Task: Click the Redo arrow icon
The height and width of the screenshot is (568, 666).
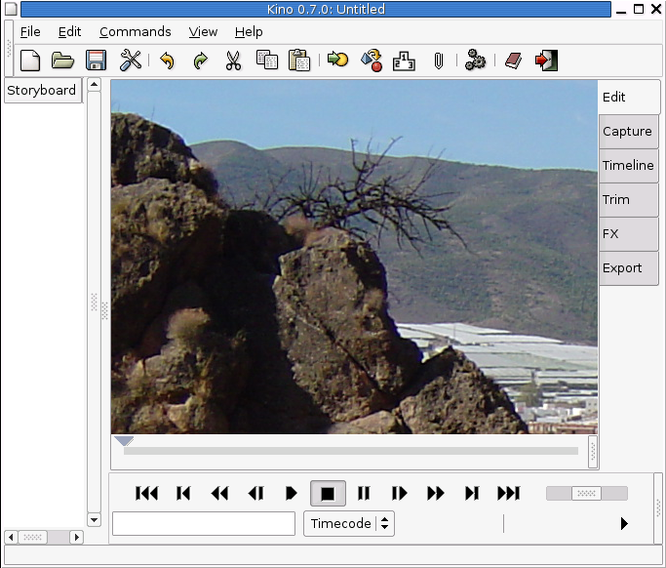Action: (200, 61)
